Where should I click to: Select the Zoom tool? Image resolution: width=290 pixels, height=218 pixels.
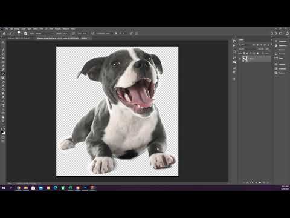coord(3,121)
